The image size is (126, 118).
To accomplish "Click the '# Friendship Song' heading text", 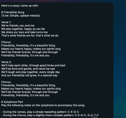I will 13,12.
